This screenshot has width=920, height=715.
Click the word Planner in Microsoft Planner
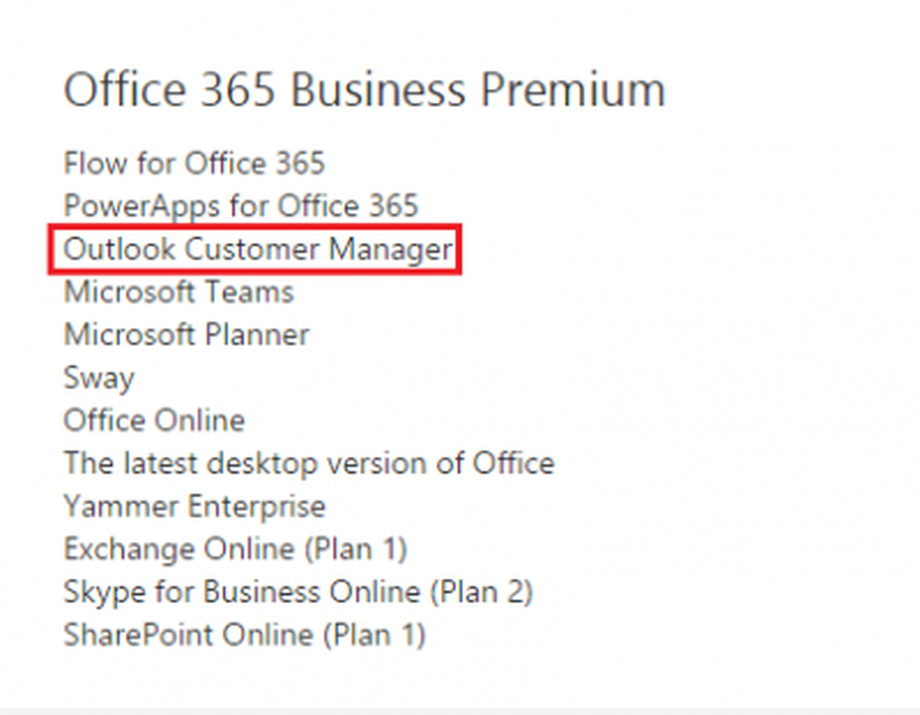pos(257,335)
